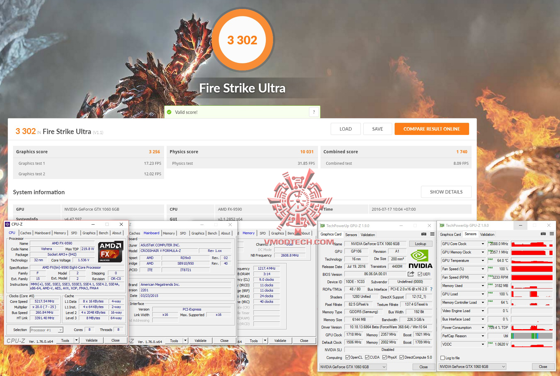Click the Physics score value 10 031

(307, 152)
